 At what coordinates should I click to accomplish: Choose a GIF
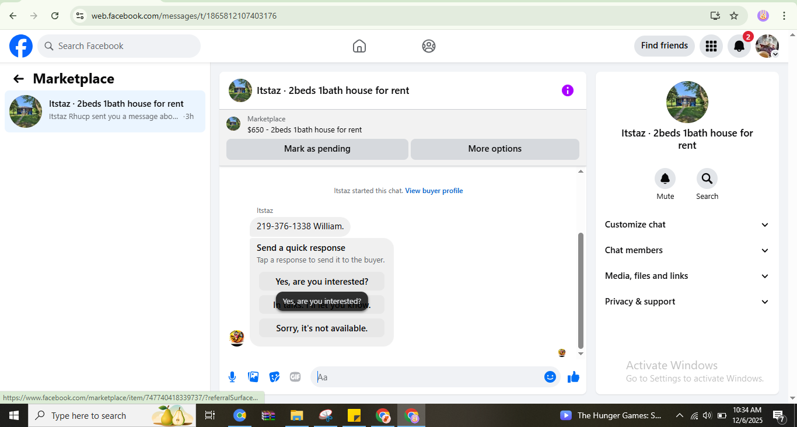coord(295,377)
